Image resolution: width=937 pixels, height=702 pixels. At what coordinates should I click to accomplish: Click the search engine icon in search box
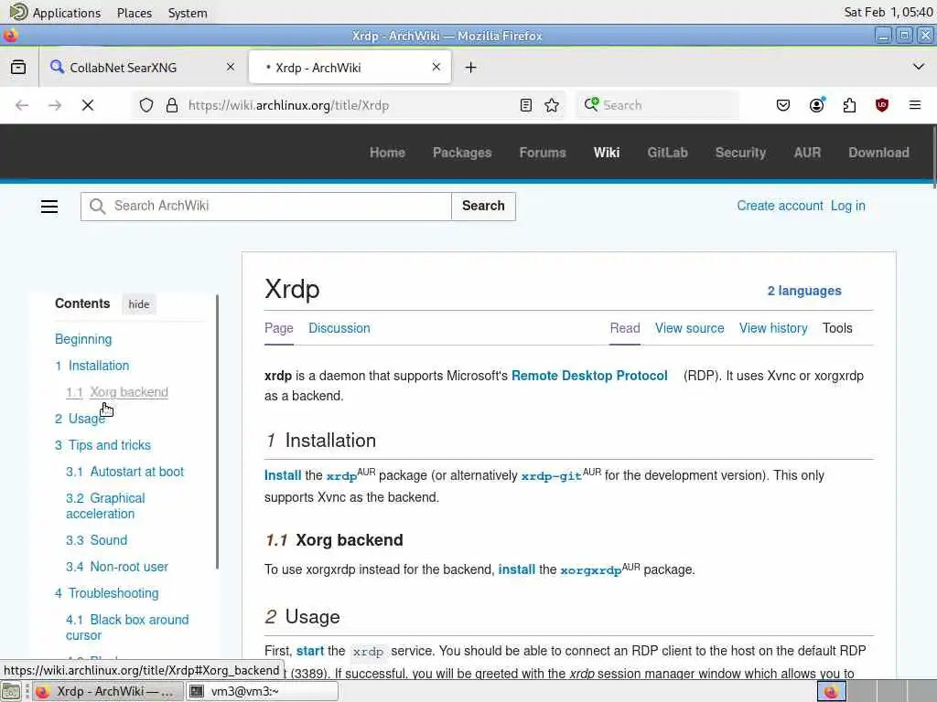592,104
